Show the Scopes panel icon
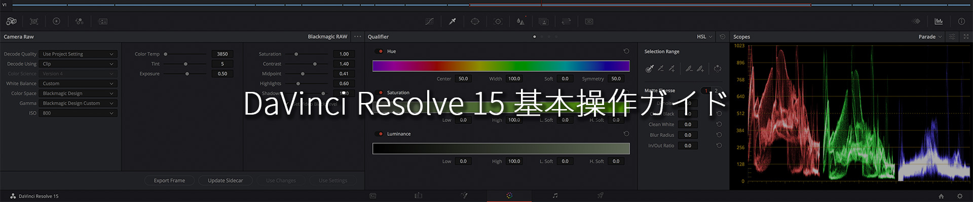Viewport: 973px width, 202px height. [x=939, y=21]
